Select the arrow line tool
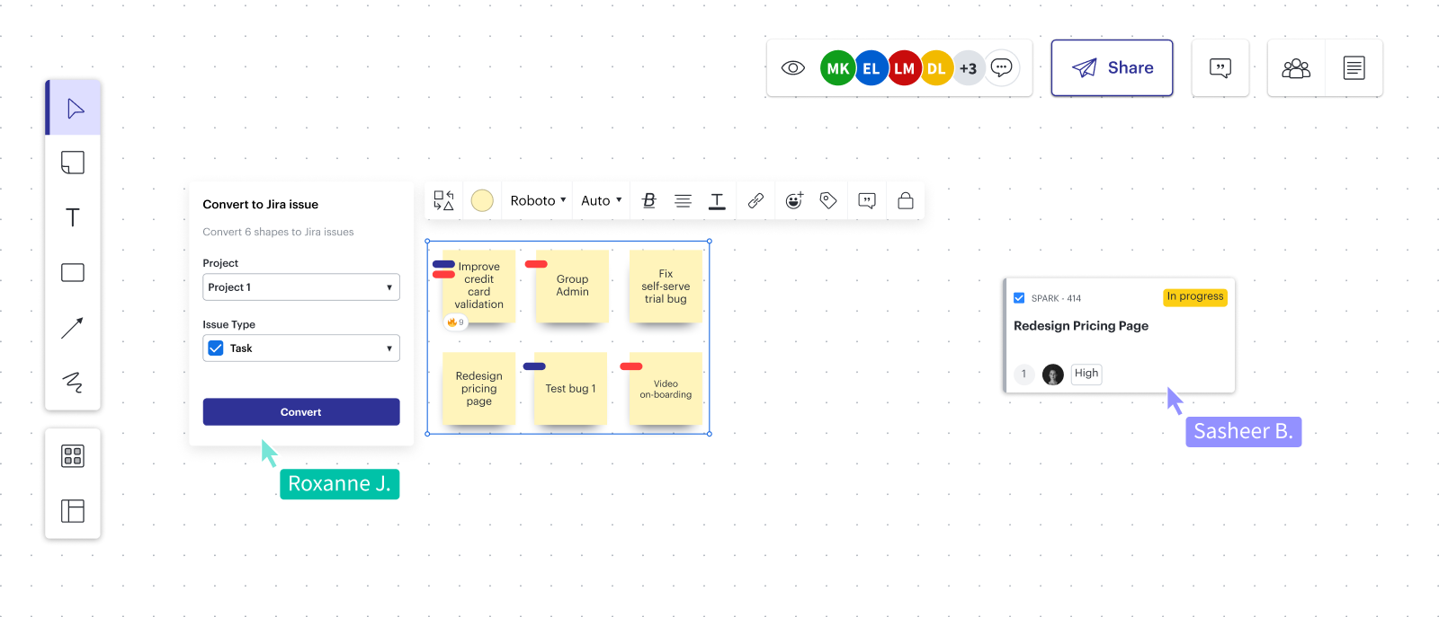The image size is (1439, 617). 73,327
